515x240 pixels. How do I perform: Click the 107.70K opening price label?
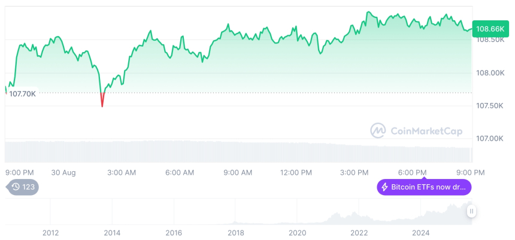click(x=22, y=93)
